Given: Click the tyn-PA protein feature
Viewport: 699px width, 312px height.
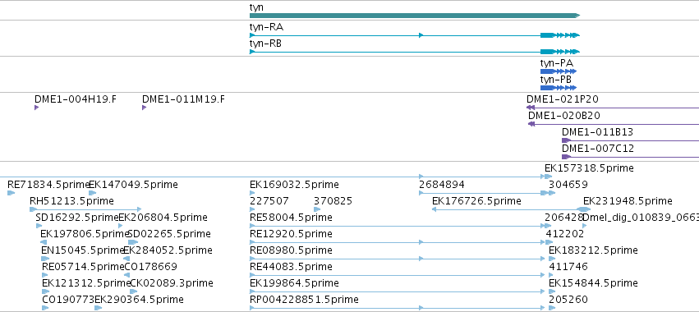Looking at the screenshot, I should (559, 71).
